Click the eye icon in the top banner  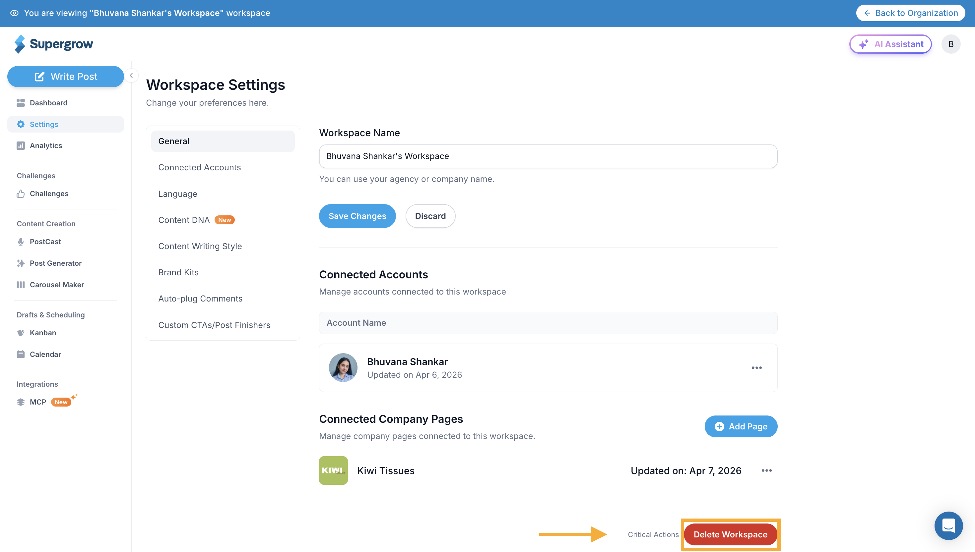click(14, 13)
